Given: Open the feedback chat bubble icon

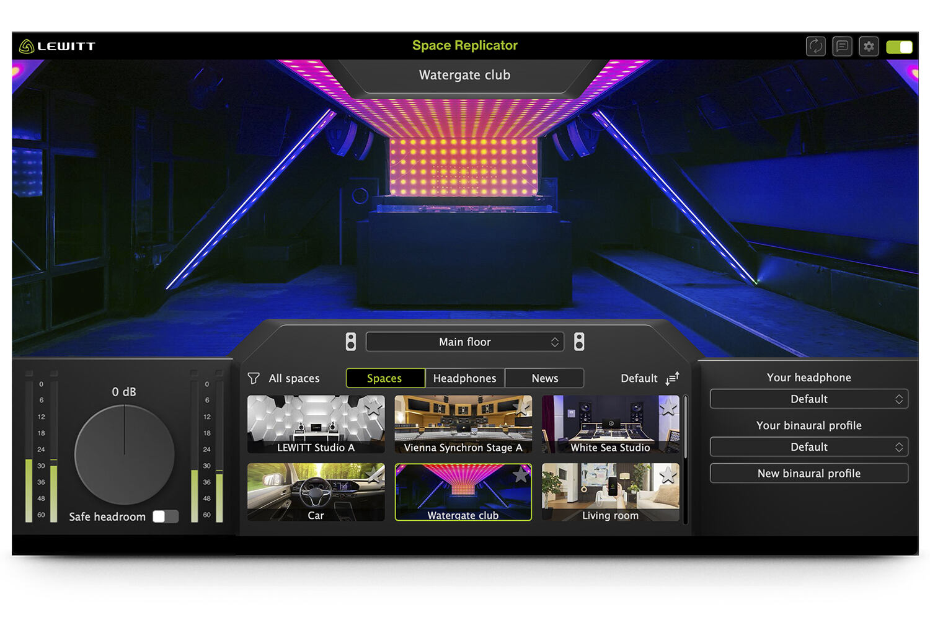Looking at the screenshot, I should [x=842, y=46].
